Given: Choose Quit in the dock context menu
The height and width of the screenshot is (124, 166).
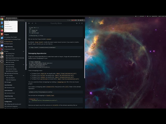Looking at the screenshot, I should 11,31.
